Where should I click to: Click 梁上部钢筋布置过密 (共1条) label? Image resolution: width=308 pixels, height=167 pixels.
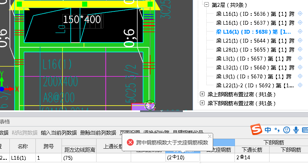coord(242,95)
